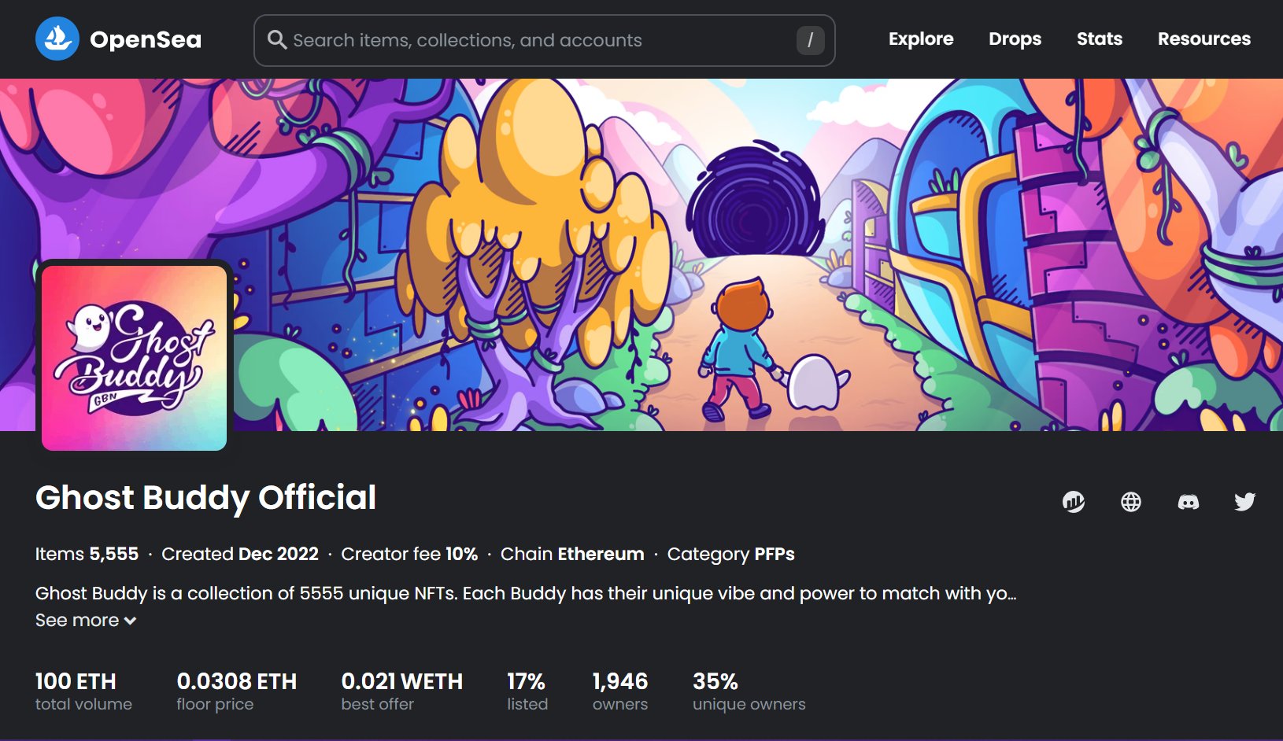Click the 100 ETH total volume stat

(x=83, y=691)
